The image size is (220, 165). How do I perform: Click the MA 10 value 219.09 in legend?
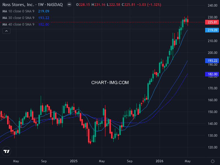click(44, 11)
